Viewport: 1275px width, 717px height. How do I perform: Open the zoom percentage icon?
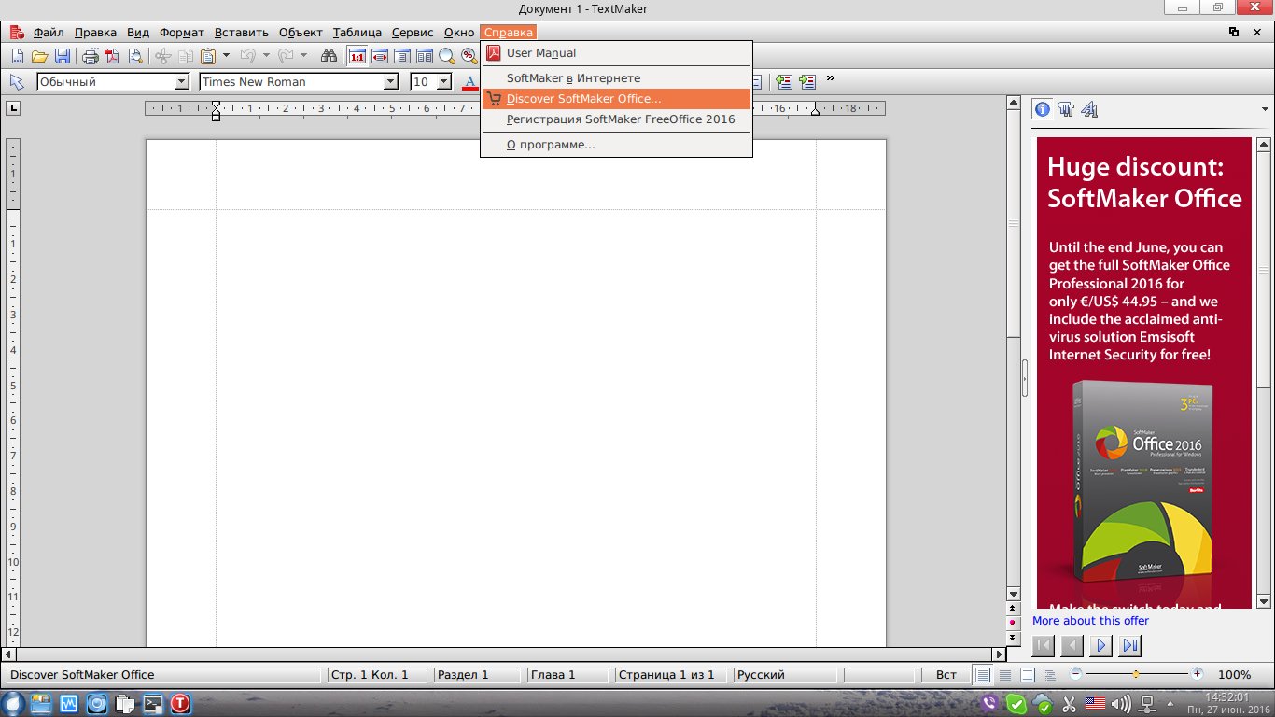(469, 56)
